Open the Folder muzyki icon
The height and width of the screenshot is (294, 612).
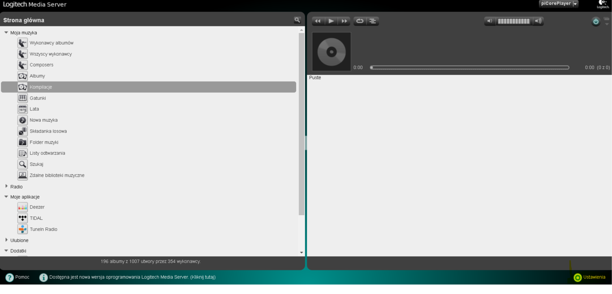point(22,142)
